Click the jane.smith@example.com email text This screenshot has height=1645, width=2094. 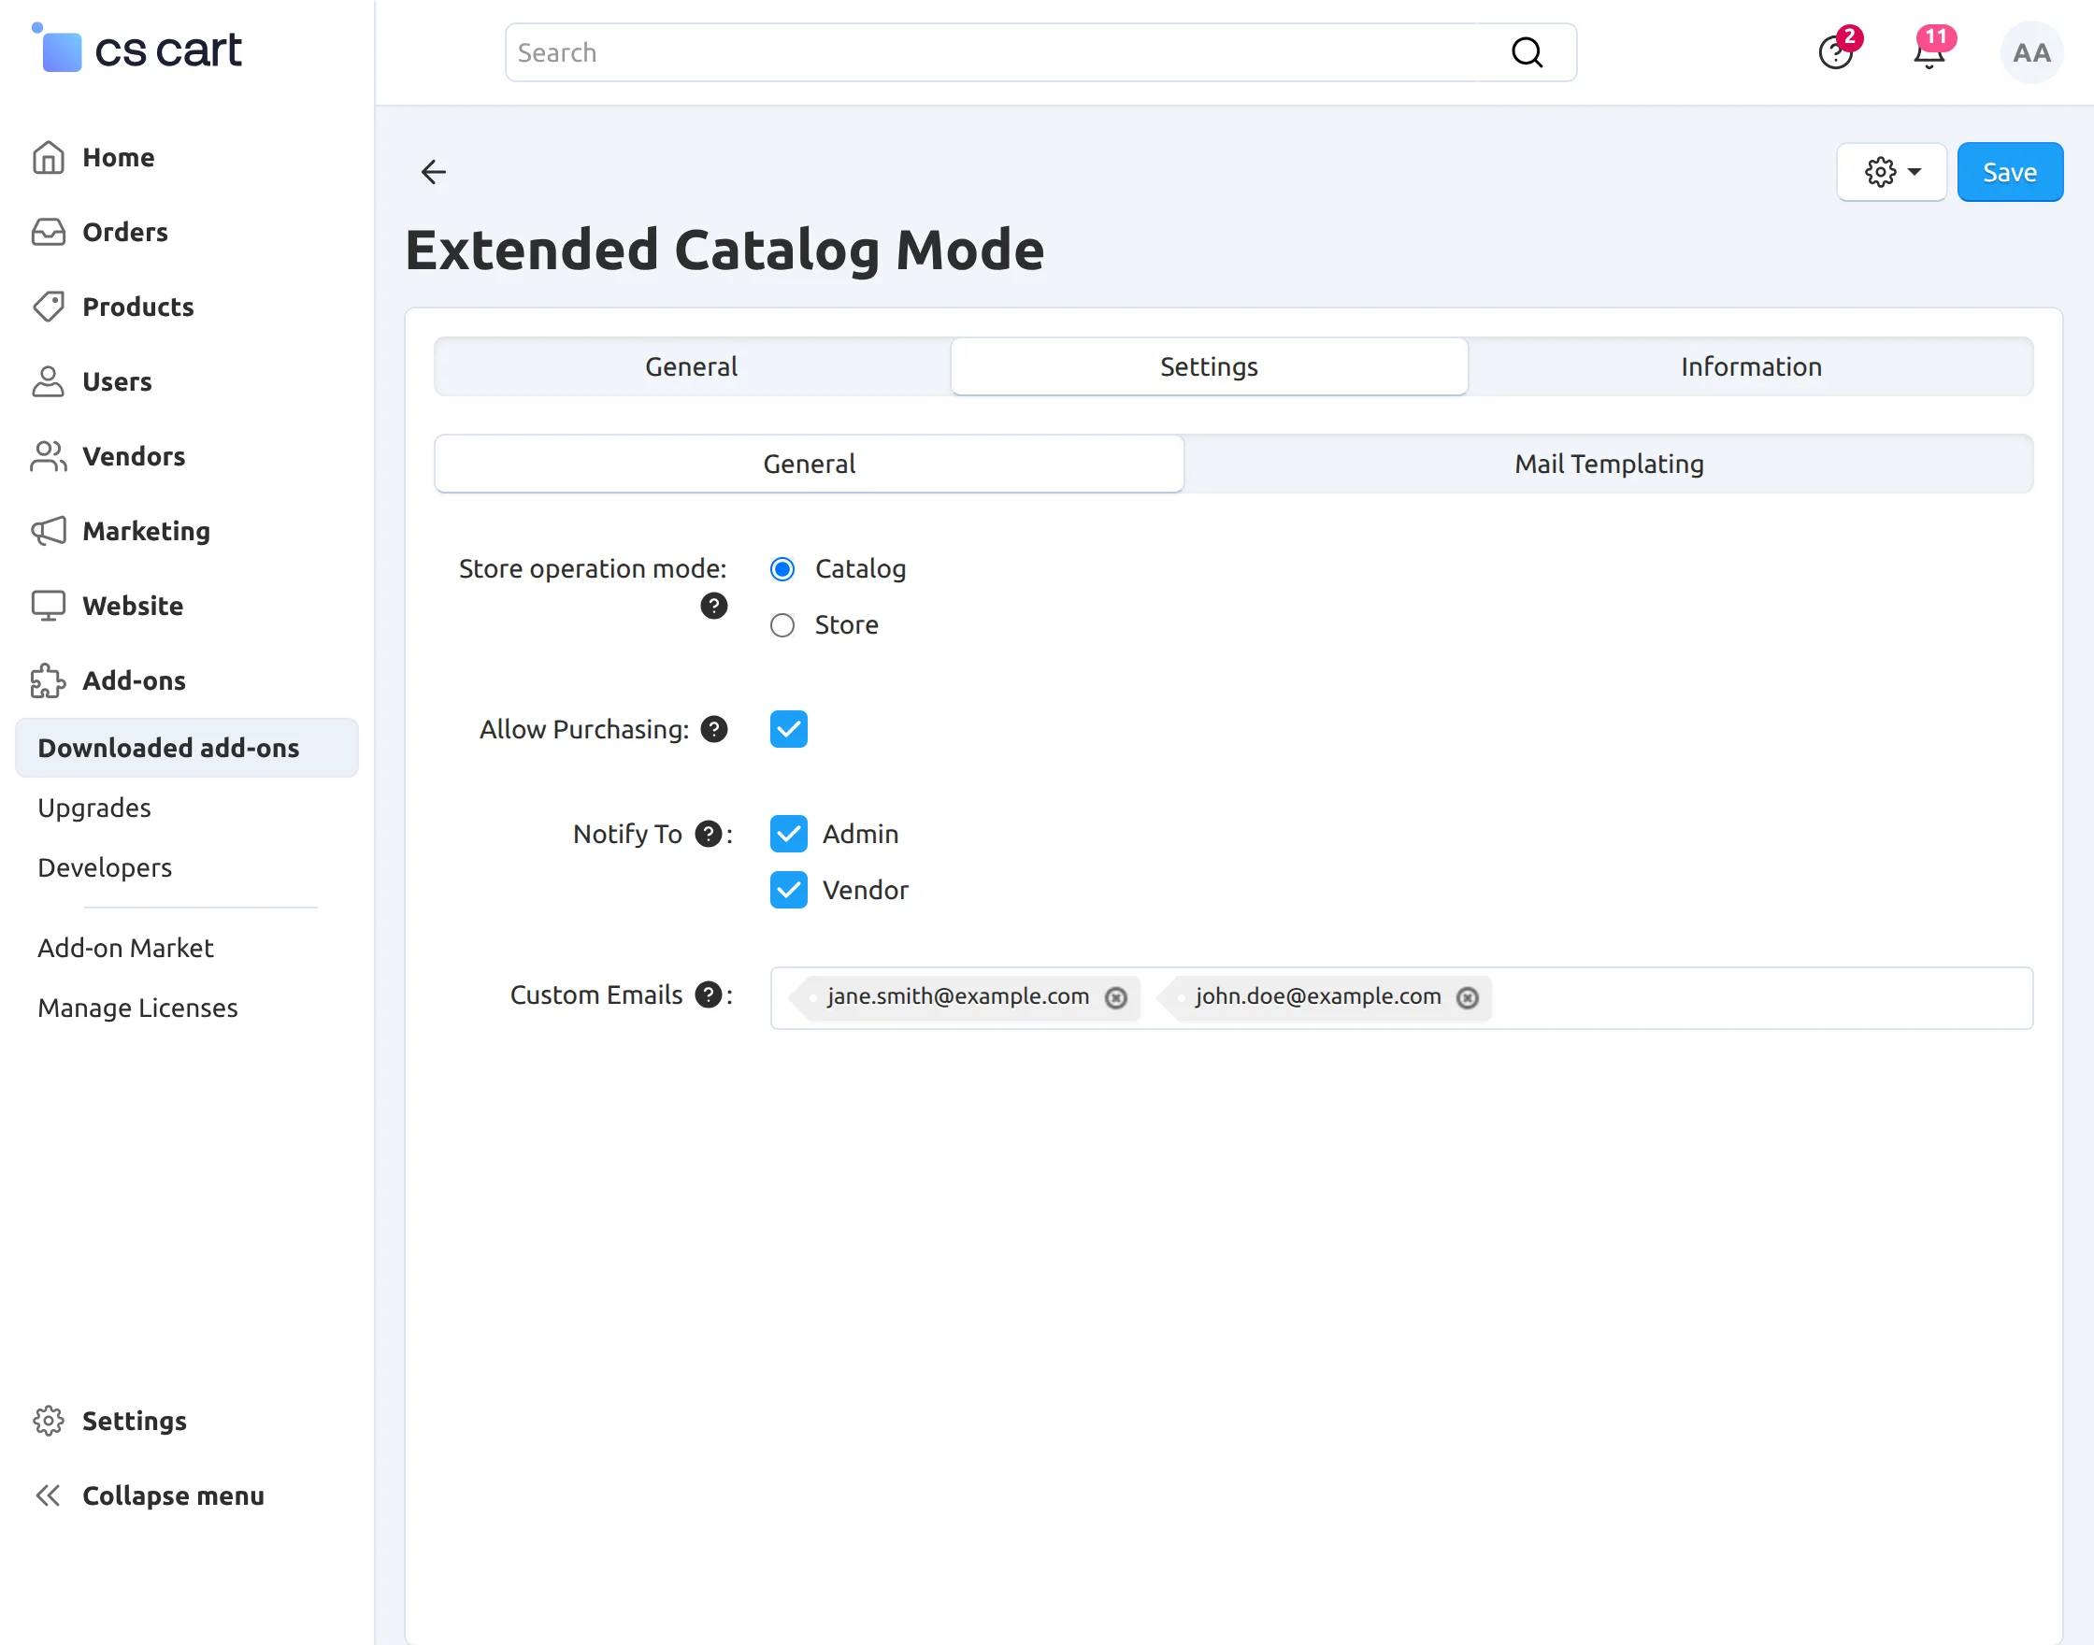click(x=958, y=995)
